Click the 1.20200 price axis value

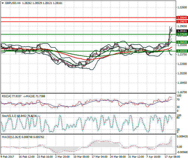coord(182,73)
